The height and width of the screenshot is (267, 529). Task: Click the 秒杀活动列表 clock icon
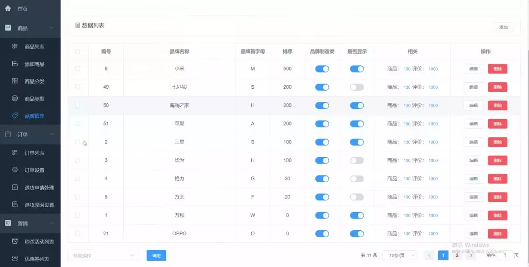click(x=15, y=241)
